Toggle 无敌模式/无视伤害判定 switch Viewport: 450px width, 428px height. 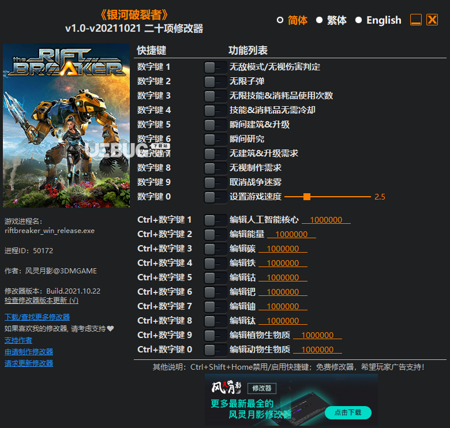pyautogui.click(x=215, y=67)
